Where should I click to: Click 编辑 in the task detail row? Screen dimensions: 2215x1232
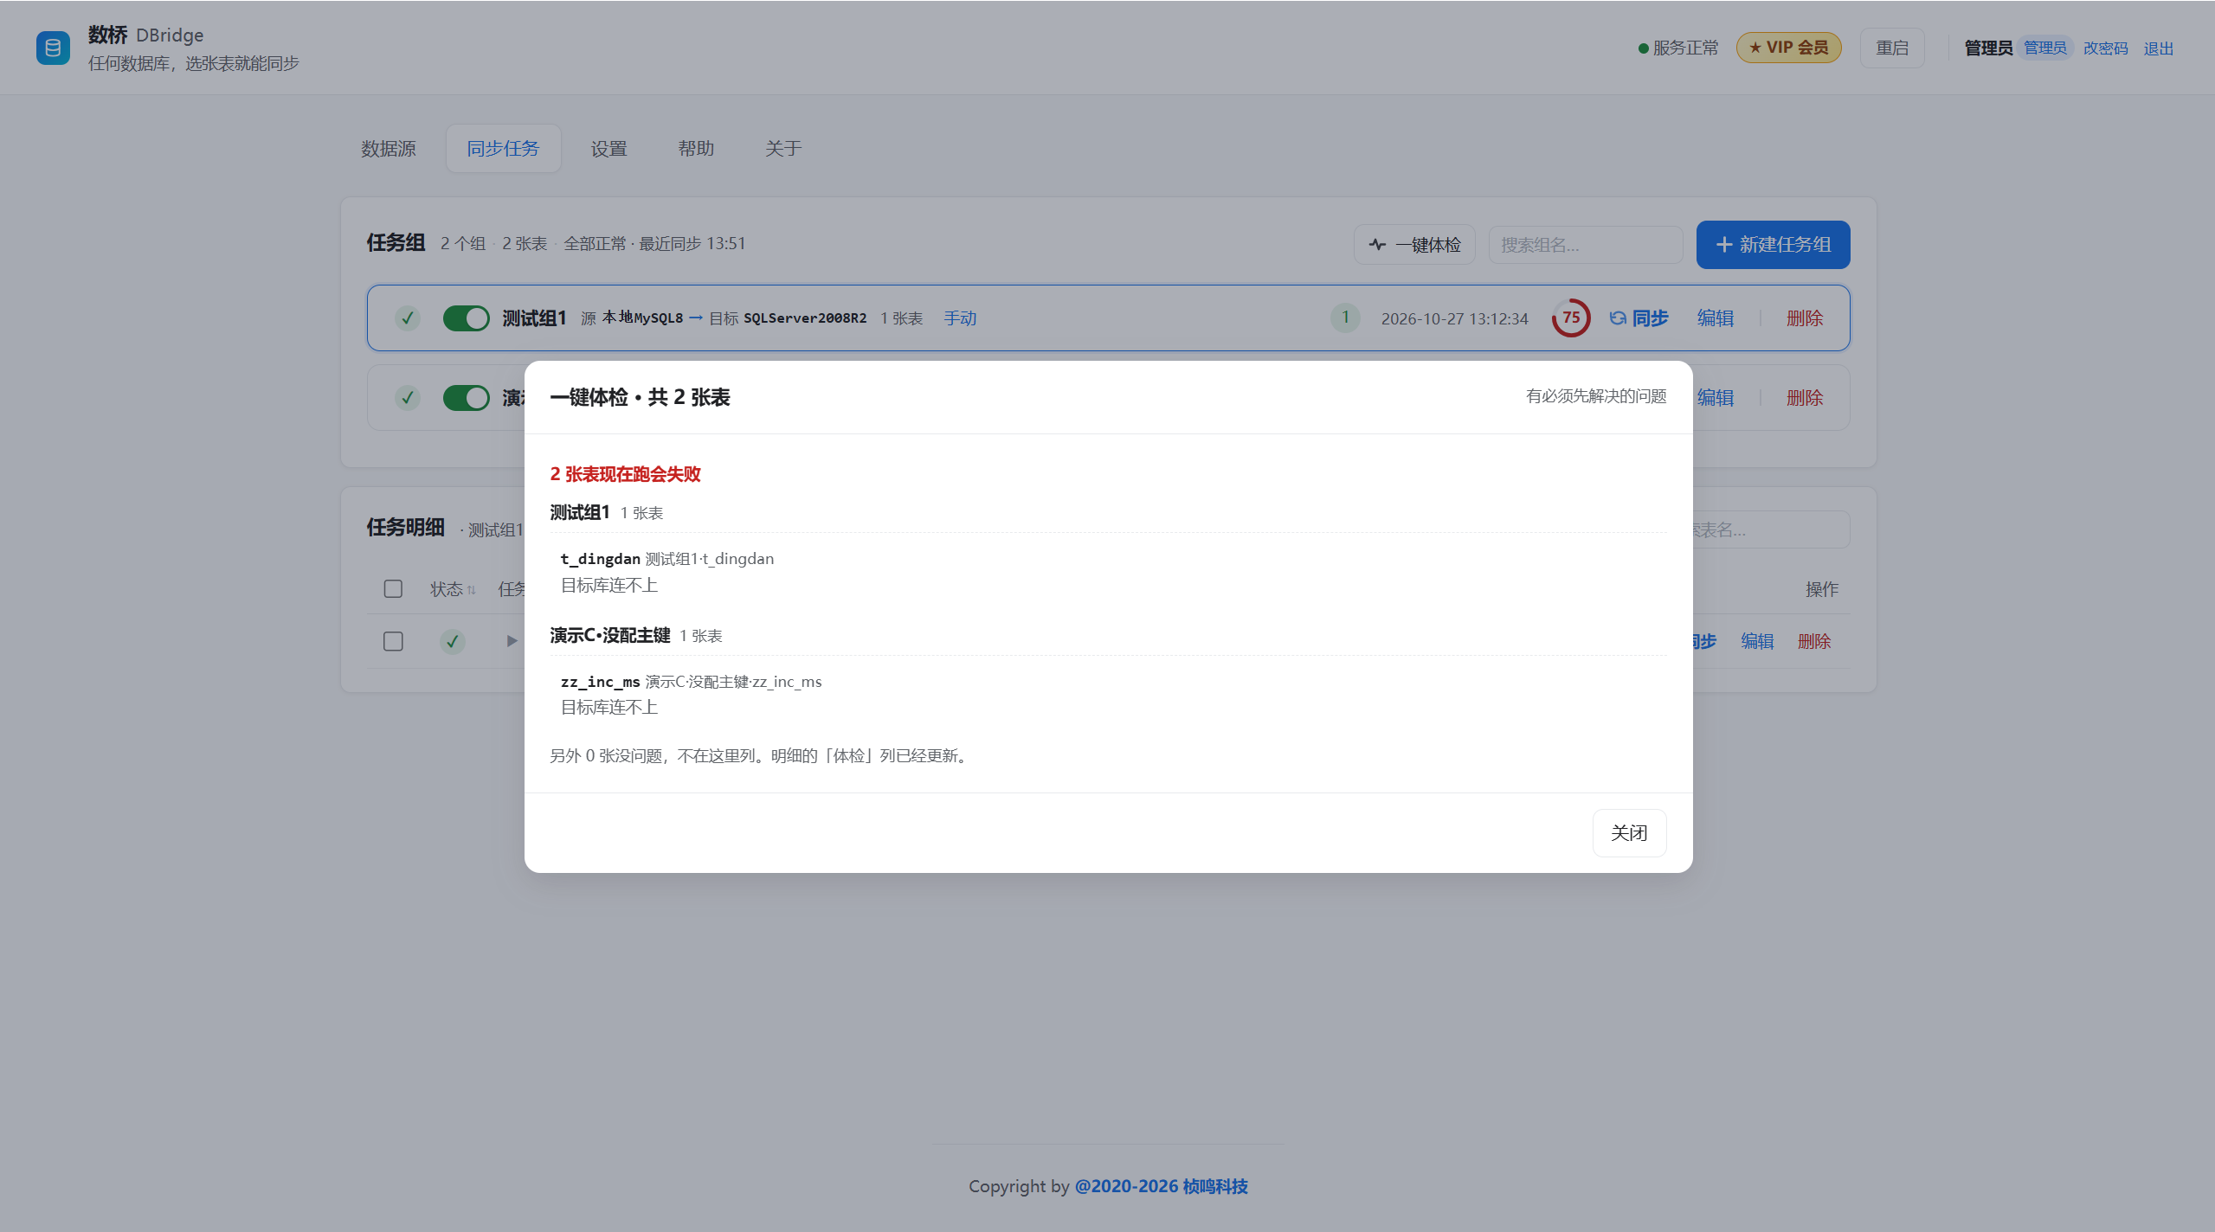point(1757,641)
